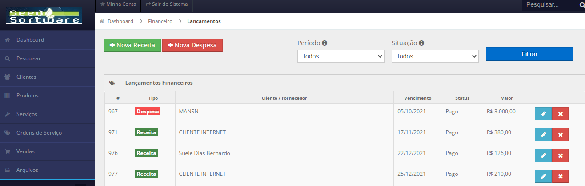Click the info icon next to Período
Screen dimensions: 585x186
click(x=325, y=43)
